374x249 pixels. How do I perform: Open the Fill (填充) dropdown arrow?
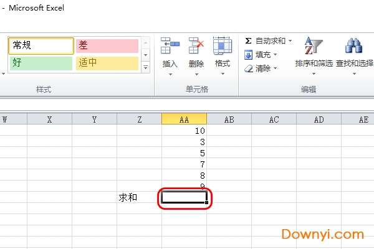click(275, 55)
